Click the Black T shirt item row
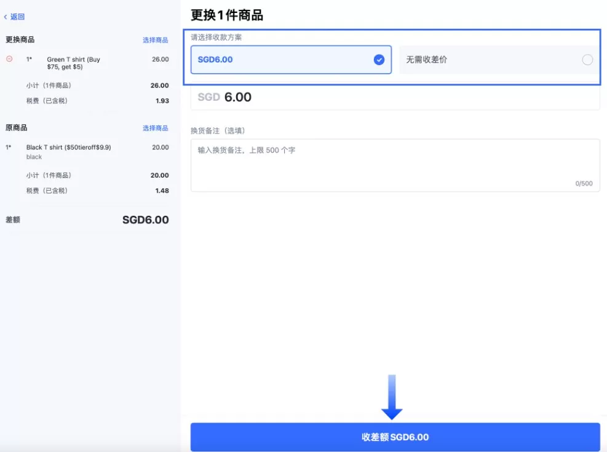607x452 pixels. point(86,151)
